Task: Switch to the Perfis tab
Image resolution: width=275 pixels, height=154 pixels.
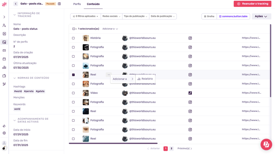Action: click(77, 4)
